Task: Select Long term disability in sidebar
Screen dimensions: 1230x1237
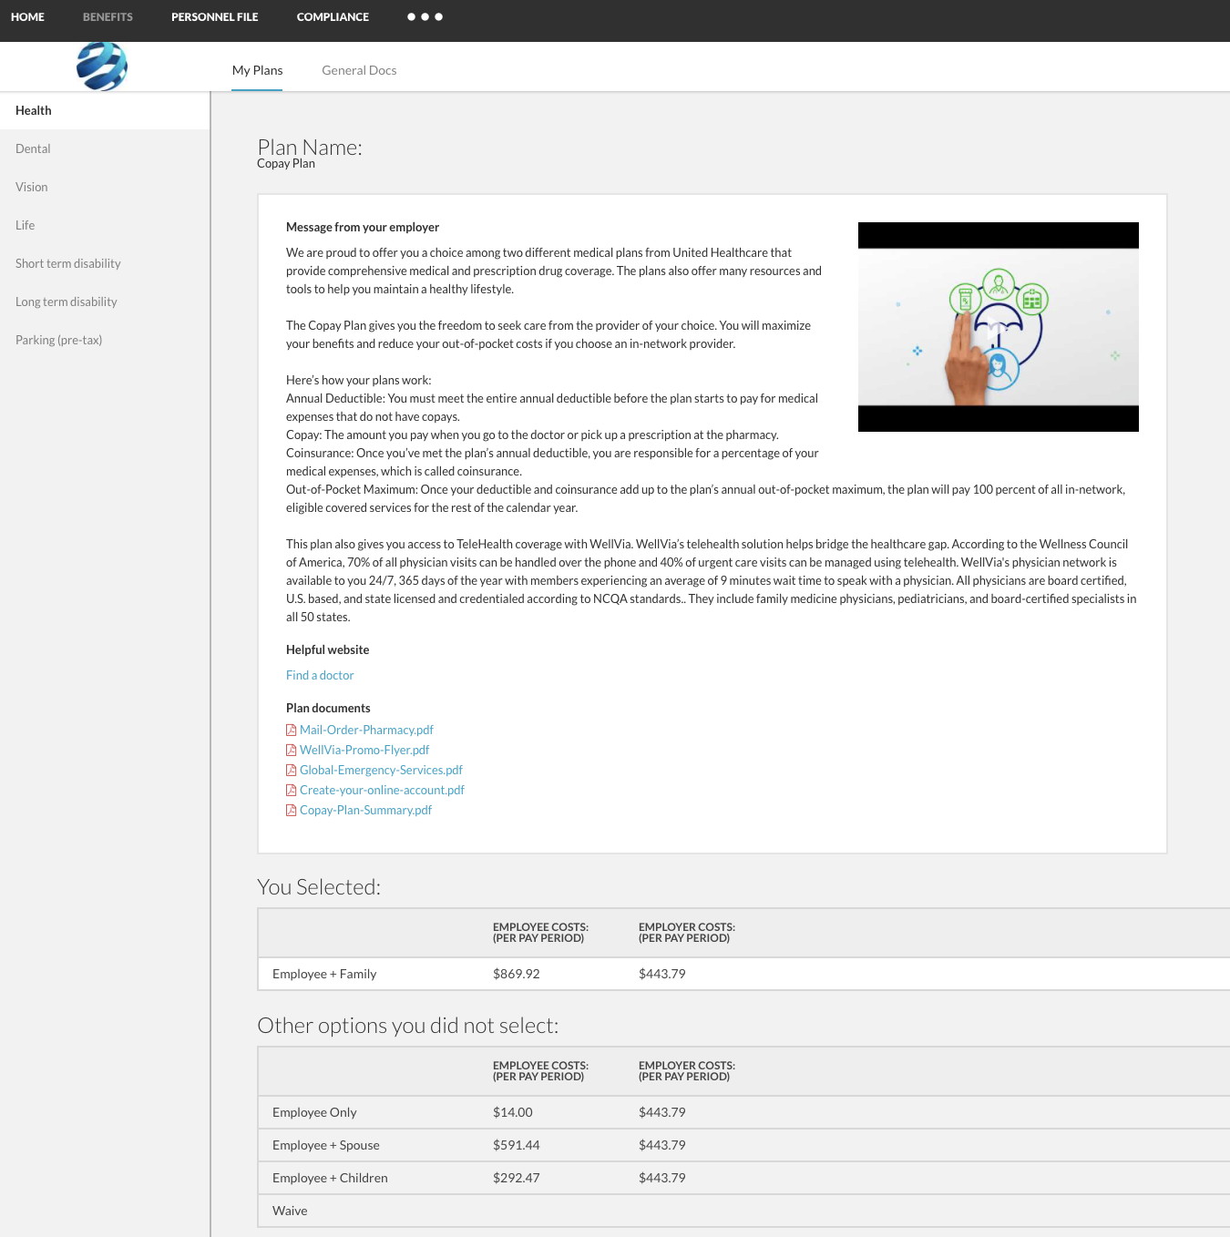Action: [105, 302]
